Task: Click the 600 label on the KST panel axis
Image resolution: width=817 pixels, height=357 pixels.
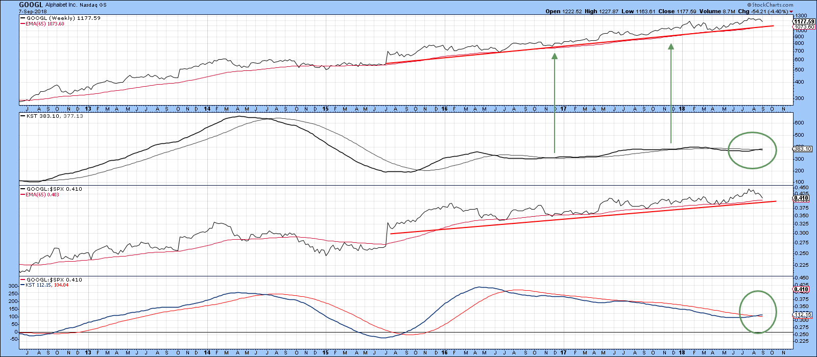Action: [799, 123]
